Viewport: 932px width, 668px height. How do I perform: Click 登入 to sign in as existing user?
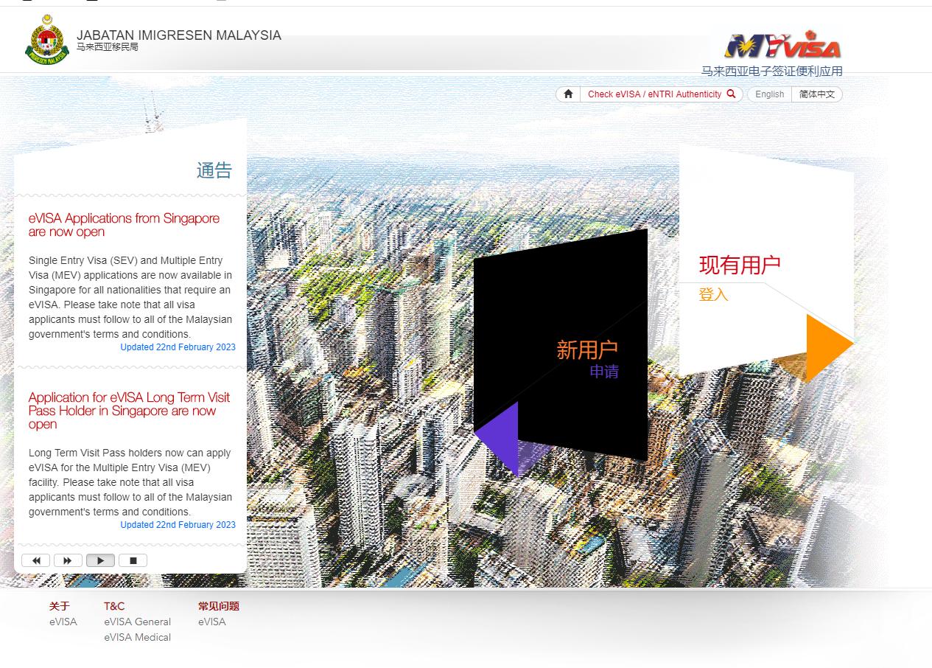pyautogui.click(x=712, y=293)
